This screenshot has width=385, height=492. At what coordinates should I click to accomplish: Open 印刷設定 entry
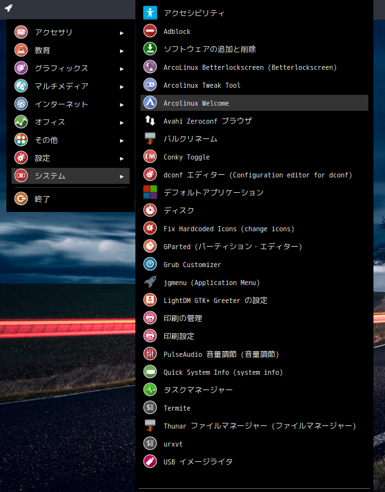(x=254, y=336)
